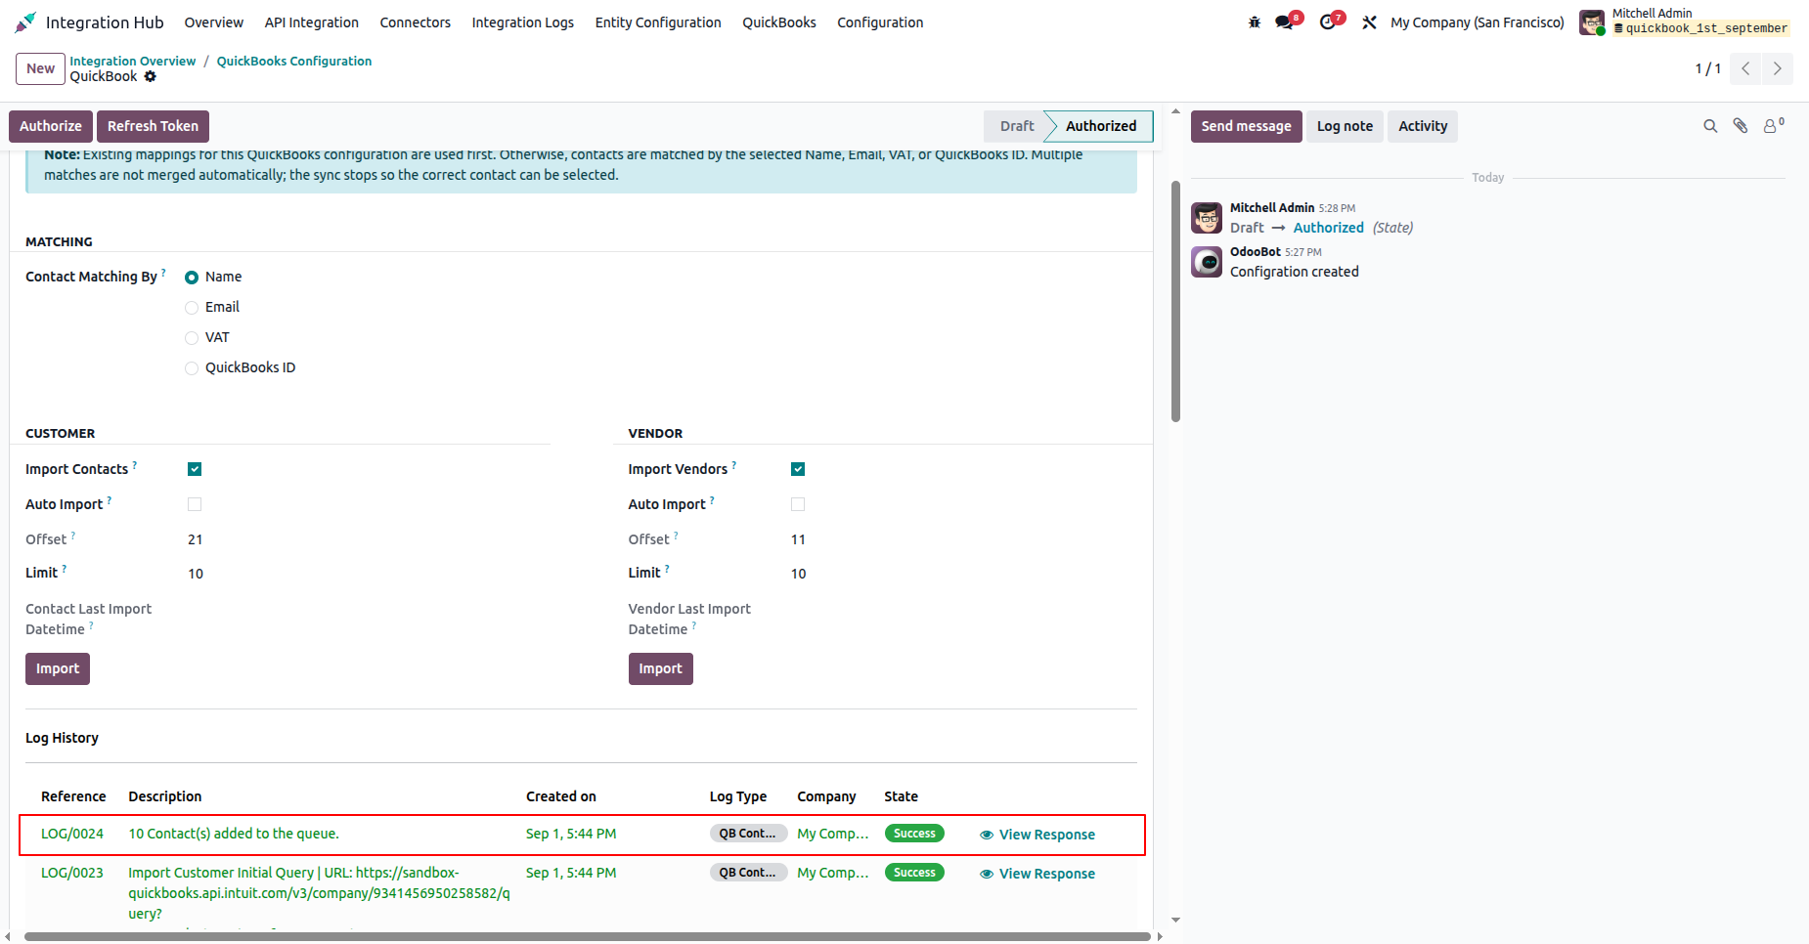
Task: Open the Entity Configuration menu
Action: (658, 22)
